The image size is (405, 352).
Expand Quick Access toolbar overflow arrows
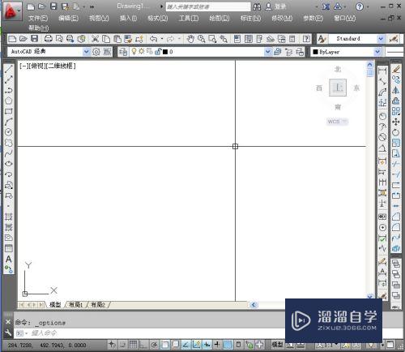click(92, 6)
